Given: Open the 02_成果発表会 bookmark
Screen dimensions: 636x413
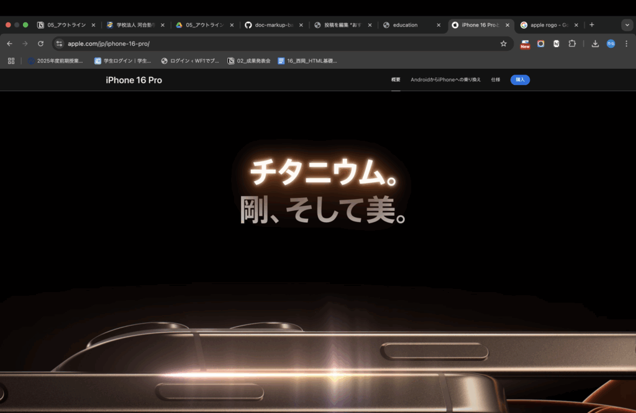Looking at the screenshot, I should 248,61.
